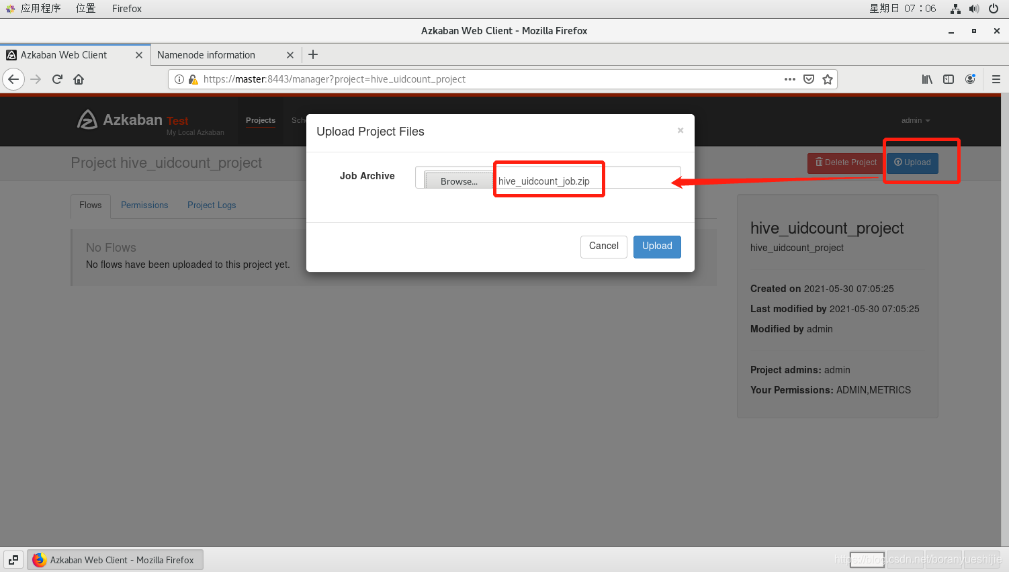Click show desktop icon in bottom panel
The height and width of the screenshot is (572, 1009).
(13, 559)
